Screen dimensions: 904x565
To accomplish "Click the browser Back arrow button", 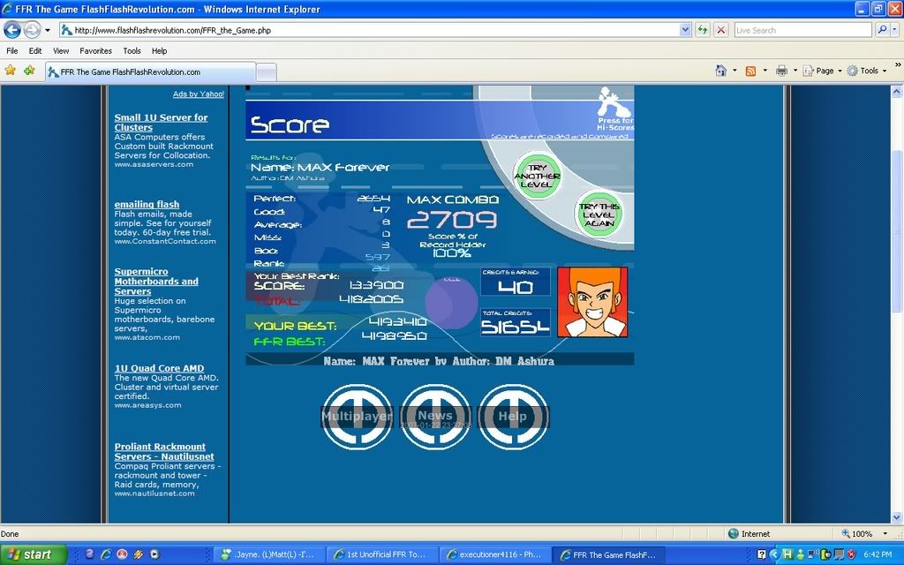I will [12, 30].
